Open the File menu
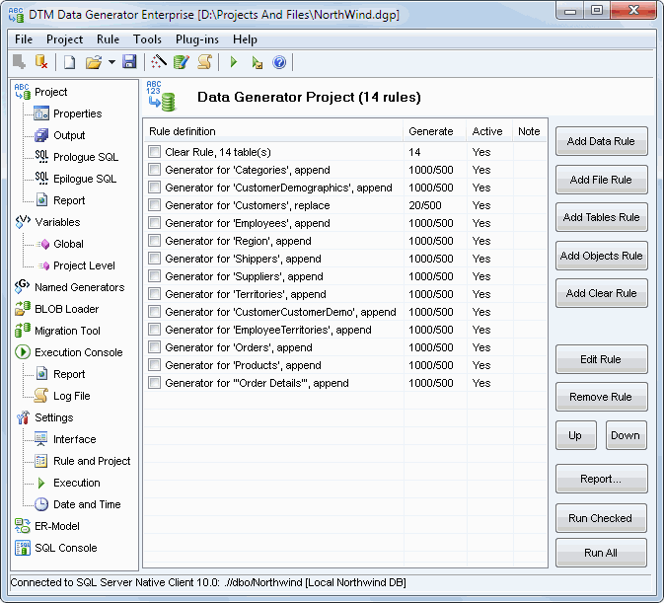Image resolution: width=664 pixels, height=603 pixels. [24, 39]
